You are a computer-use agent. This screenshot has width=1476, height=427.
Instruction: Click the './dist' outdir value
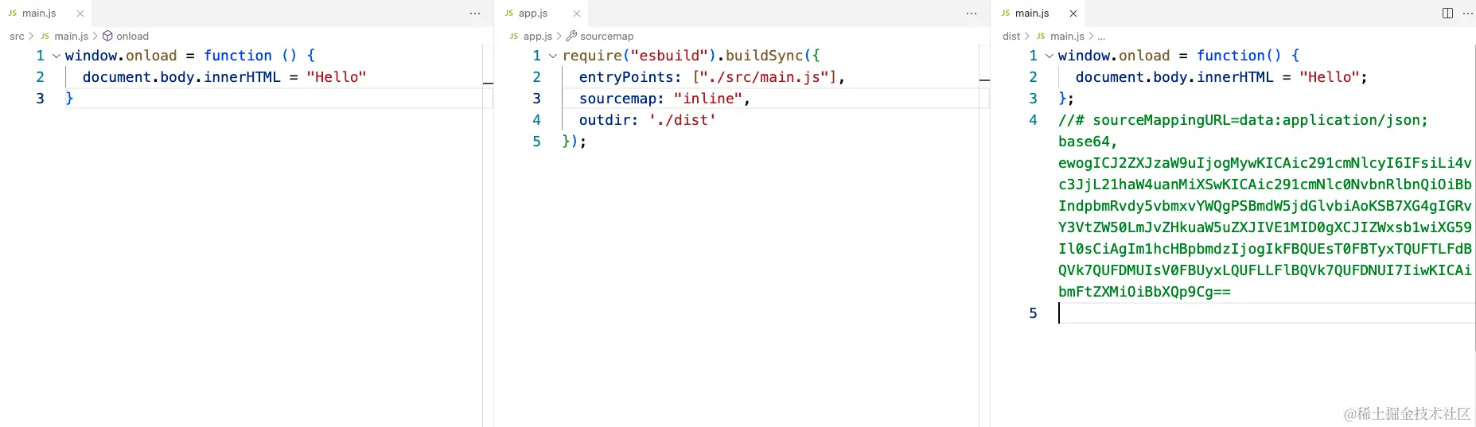coord(683,120)
